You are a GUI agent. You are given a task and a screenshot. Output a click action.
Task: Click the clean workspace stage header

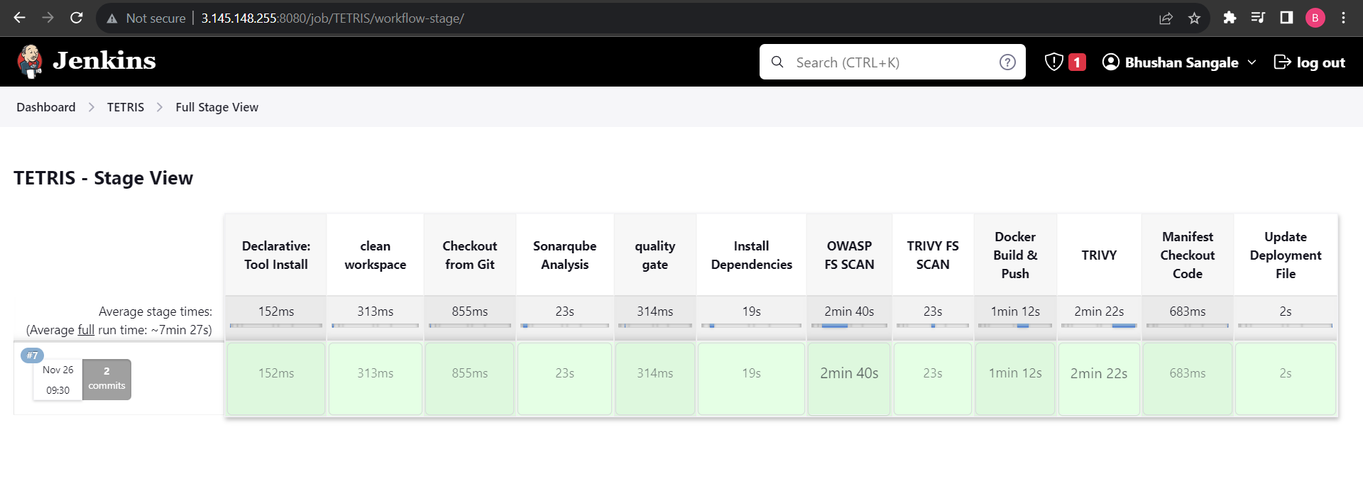tap(376, 255)
